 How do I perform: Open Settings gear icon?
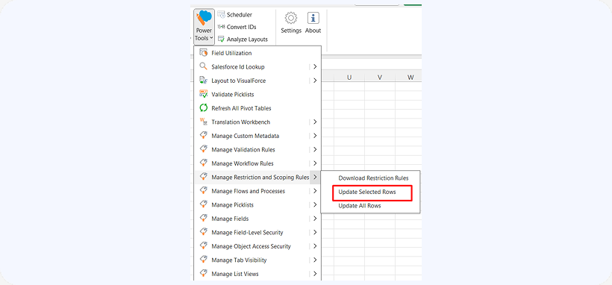(x=291, y=19)
